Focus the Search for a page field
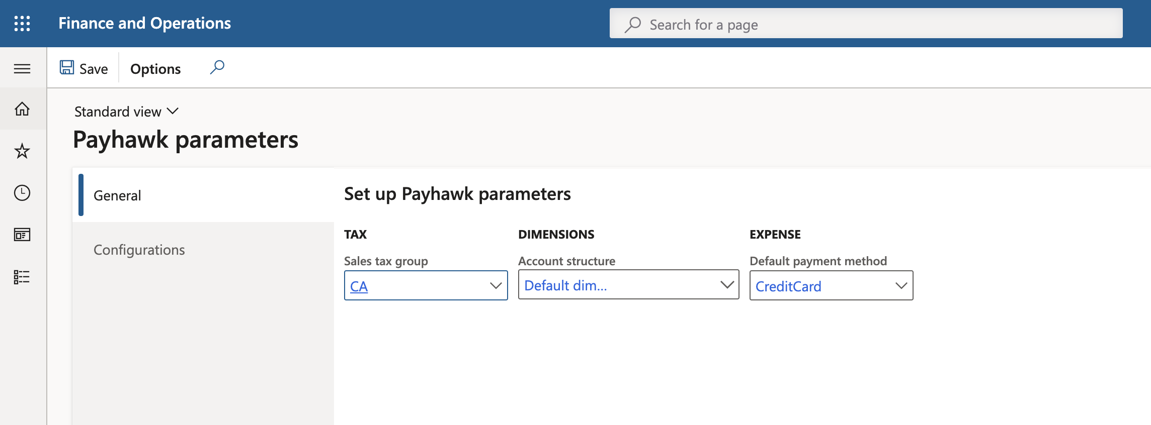The height and width of the screenshot is (425, 1151). click(x=866, y=24)
